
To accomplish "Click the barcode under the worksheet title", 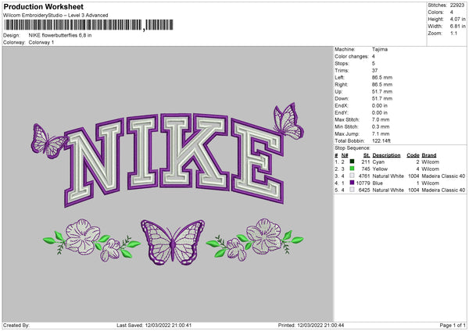I will click(x=88, y=25).
